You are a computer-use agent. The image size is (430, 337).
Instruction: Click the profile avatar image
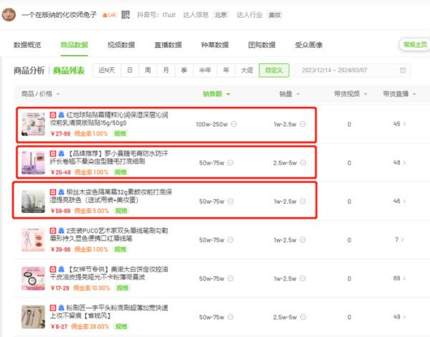tap(9, 14)
